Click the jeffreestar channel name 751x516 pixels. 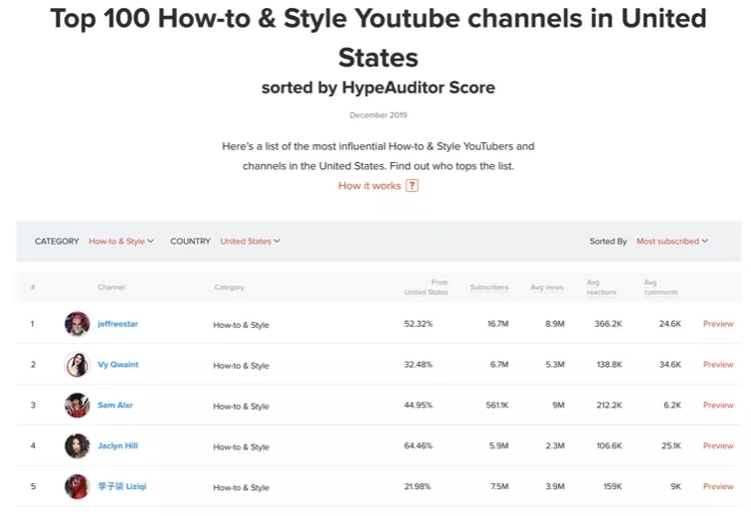117,324
